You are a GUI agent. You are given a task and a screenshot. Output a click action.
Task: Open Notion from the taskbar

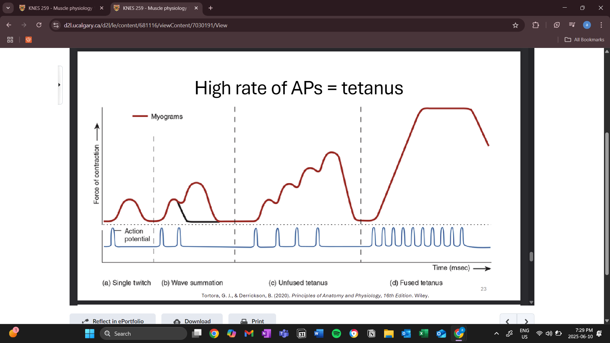[x=371, y=333]
